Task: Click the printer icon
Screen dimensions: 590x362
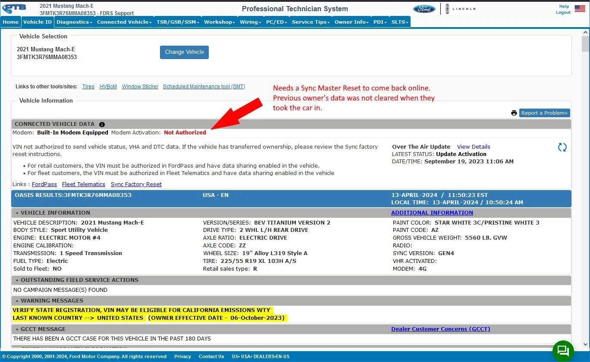Action: point(514,113)
